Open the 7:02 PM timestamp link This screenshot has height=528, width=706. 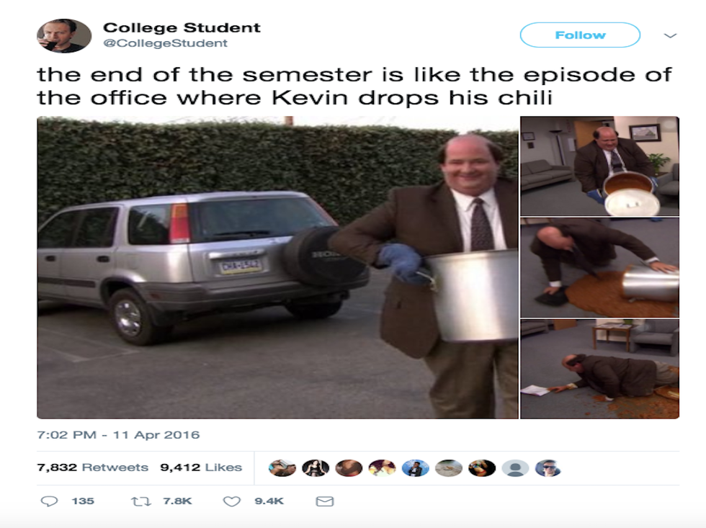pos(118,435)
